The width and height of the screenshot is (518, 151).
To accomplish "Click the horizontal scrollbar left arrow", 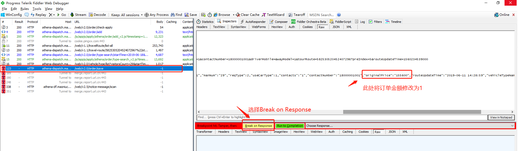I will pos(199,112).
